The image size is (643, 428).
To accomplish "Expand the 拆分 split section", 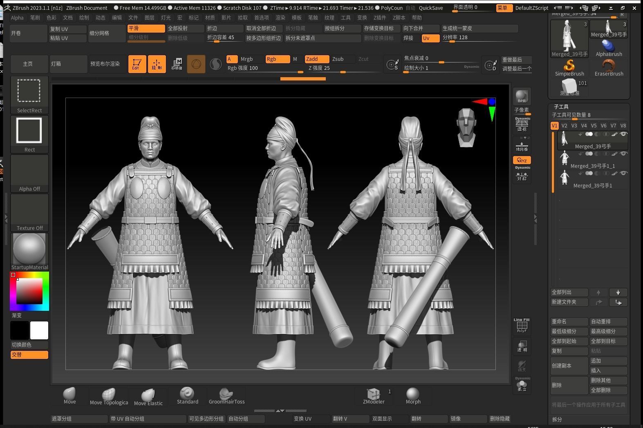I will [557, 419].
